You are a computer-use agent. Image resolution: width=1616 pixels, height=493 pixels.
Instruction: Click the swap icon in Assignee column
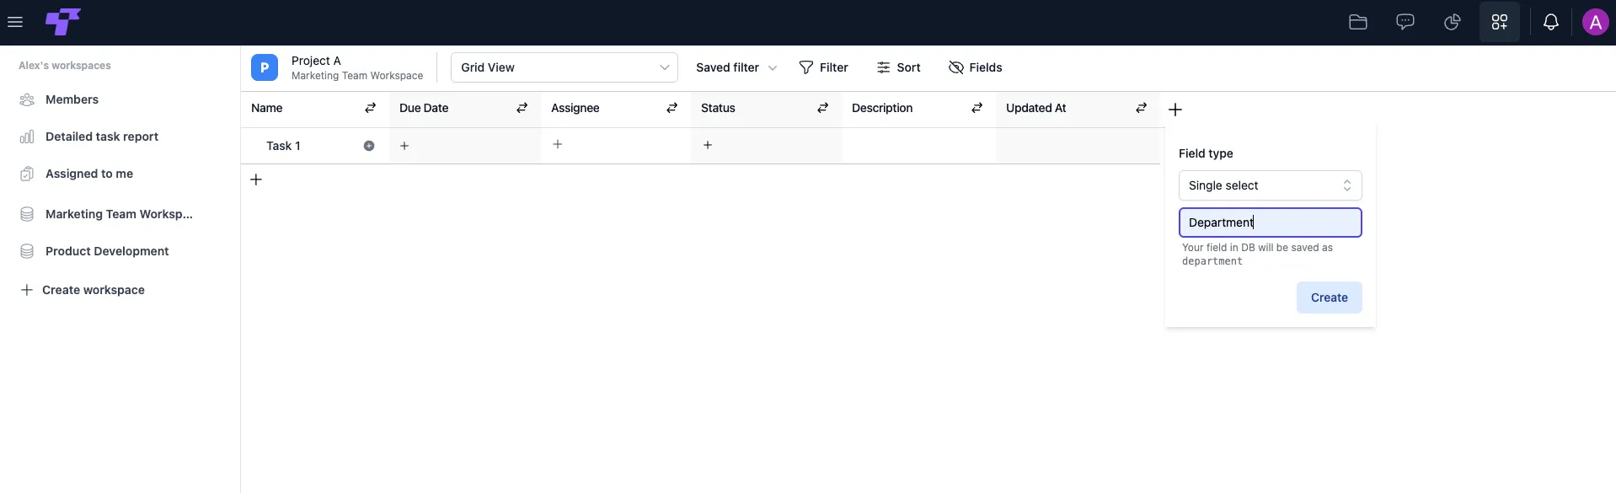pyautogui.click(x=672, y=108)
